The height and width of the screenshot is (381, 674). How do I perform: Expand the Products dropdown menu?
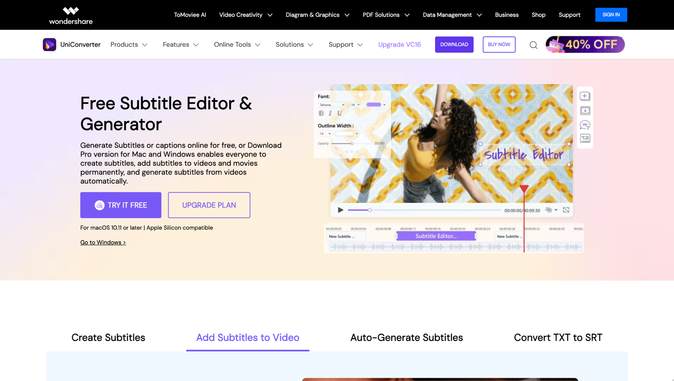(129, 44)
